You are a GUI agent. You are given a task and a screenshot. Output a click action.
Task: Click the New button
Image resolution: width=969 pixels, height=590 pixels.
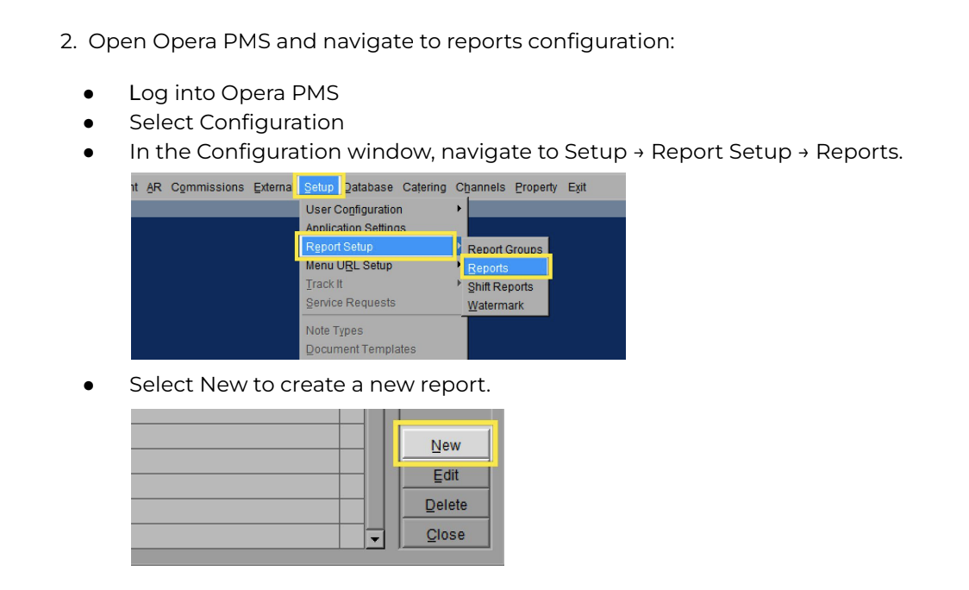tap(446, 445)
